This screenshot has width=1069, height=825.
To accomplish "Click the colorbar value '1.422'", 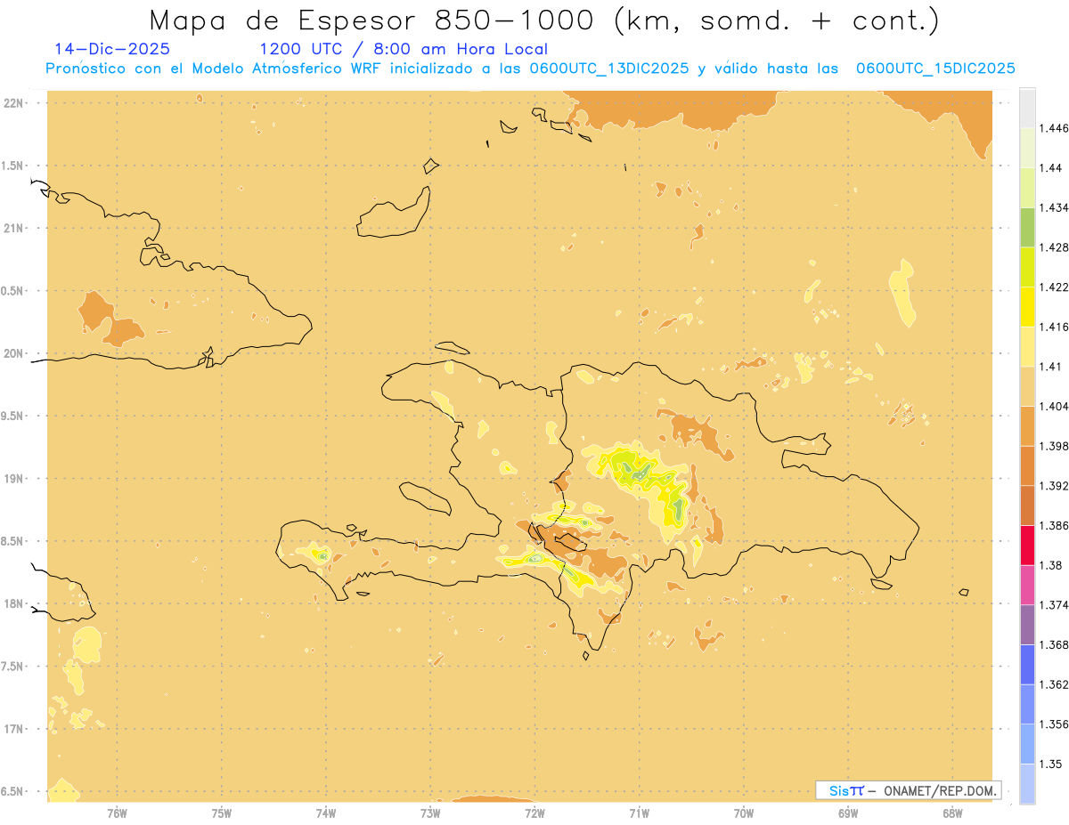I will coord(1054,287).
